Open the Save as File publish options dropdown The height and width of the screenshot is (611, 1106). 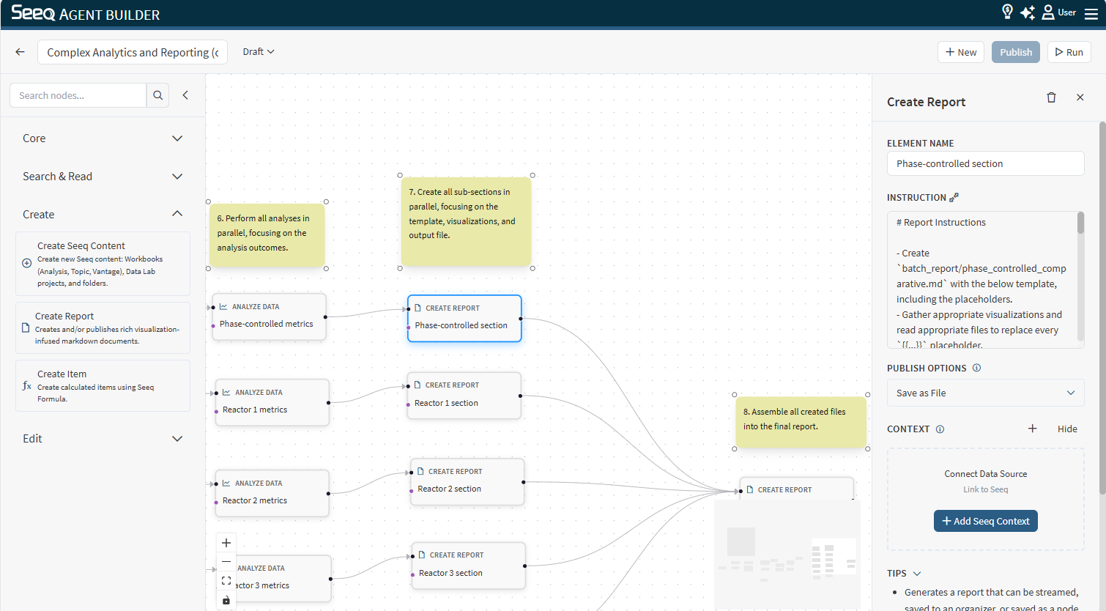(985, 393)
